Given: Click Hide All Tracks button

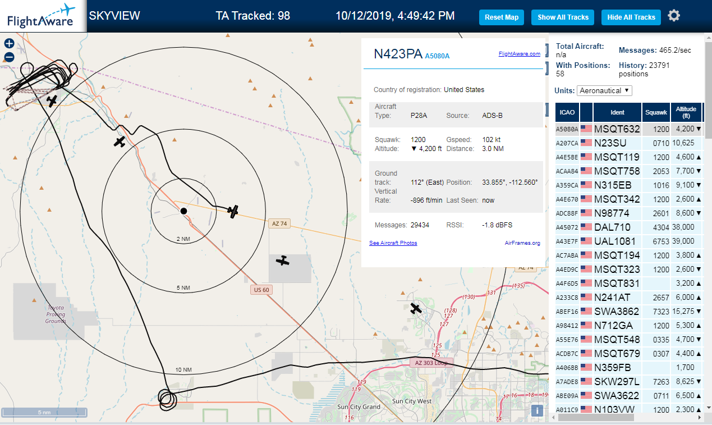Looking at the screenshot, I should click(631, 17).
